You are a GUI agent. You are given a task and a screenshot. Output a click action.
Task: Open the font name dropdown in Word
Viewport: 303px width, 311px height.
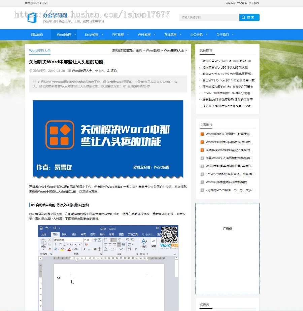(82, 240)
